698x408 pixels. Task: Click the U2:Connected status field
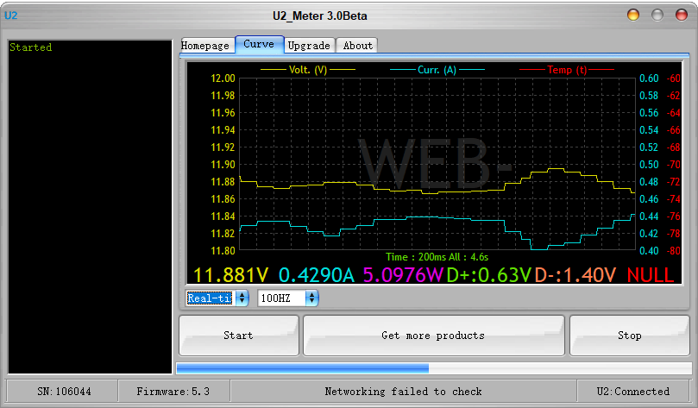(x=633, y=392)
